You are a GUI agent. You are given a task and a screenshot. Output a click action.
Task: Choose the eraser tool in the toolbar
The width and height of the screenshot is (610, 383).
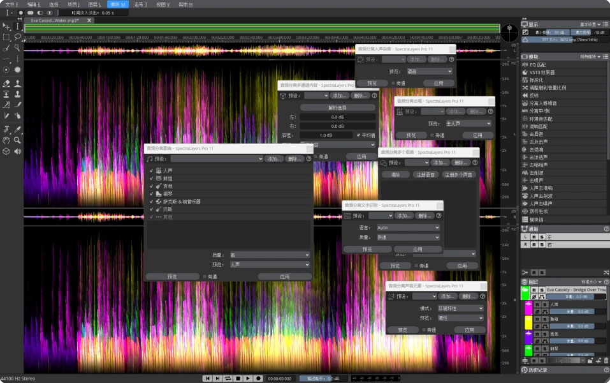(x=6, y=83)
